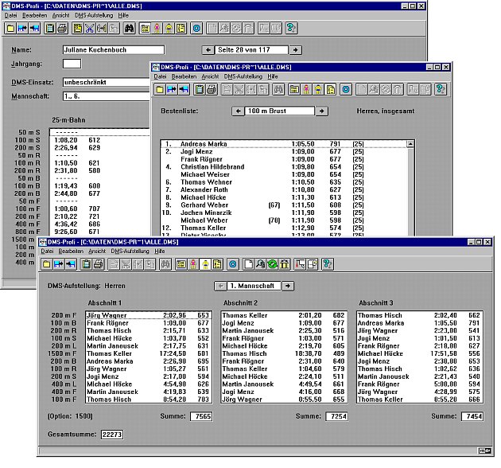Select Jogi Menz 4:16,00 row in Abschnitt 2
The width and height of the screenshot is (501, 468).
[x=284, y=392]
